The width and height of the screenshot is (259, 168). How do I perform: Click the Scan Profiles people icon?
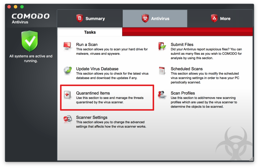pos(162,95)
